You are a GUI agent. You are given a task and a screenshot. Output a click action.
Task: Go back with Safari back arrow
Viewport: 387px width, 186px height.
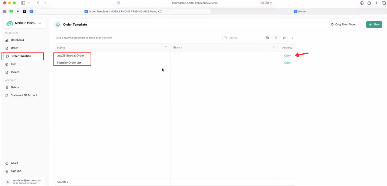pyautogui.click(x=38, y=3)
